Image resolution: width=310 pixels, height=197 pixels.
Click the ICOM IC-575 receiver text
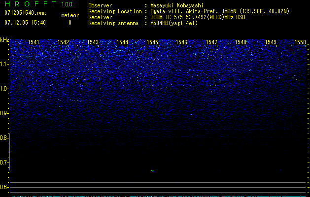coord(198,17)
